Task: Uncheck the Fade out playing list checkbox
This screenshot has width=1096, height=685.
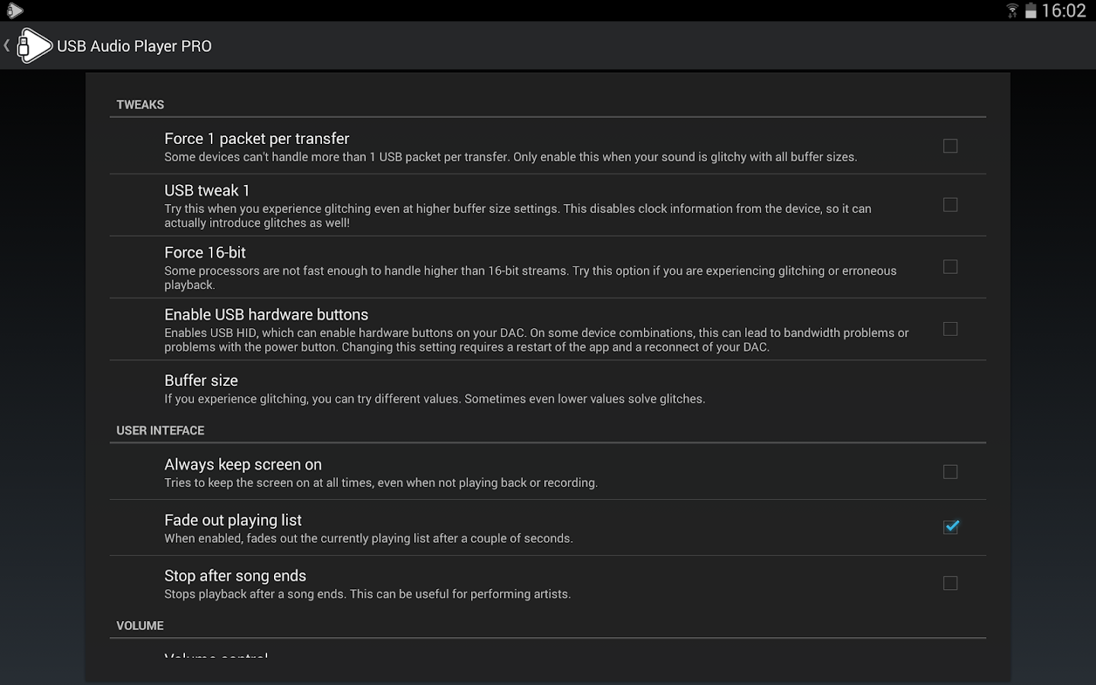Action: pyautogui.click(x=951, y=527)
